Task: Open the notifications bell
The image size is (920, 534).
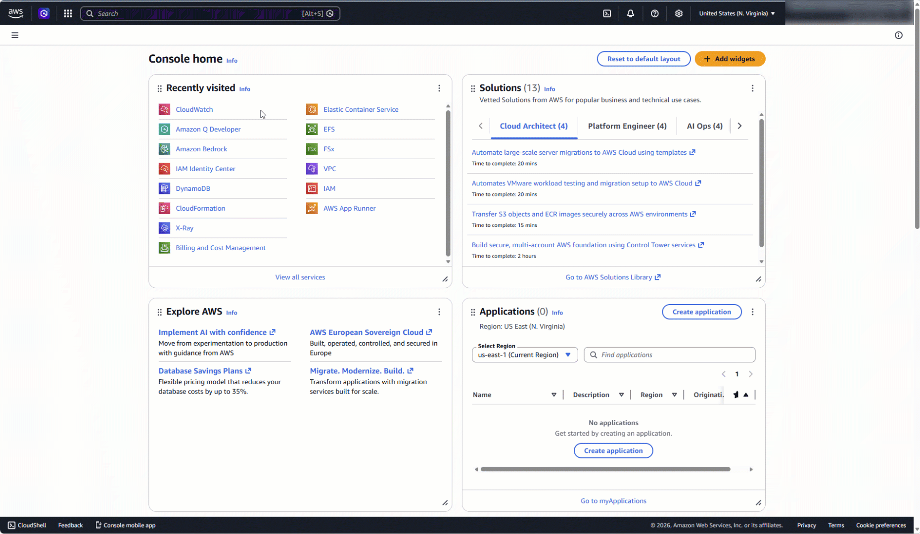Action: coord(631,13)
